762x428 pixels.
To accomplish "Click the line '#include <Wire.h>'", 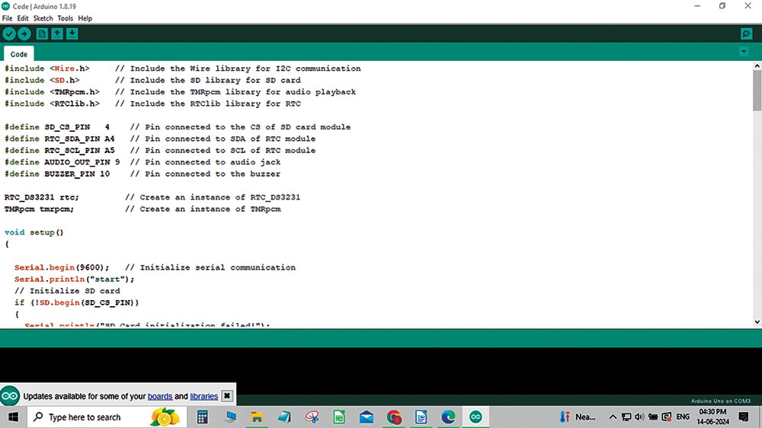I will point(47,69).
